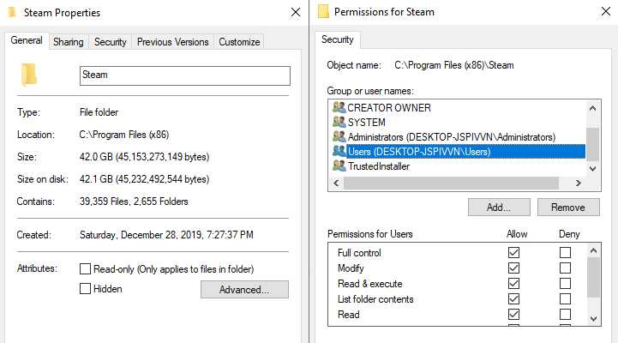
Task: Click user list scroll right arrow
Action: (579, 183)
